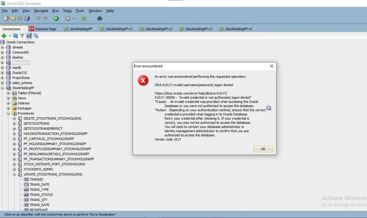The image size is (367, 218).
Task: Expand the clineole connection node
Action: [x=2, y=47]
